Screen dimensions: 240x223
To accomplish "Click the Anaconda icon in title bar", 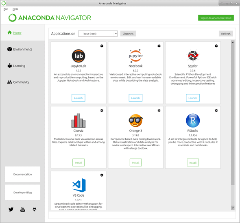I will coord(4,3).
